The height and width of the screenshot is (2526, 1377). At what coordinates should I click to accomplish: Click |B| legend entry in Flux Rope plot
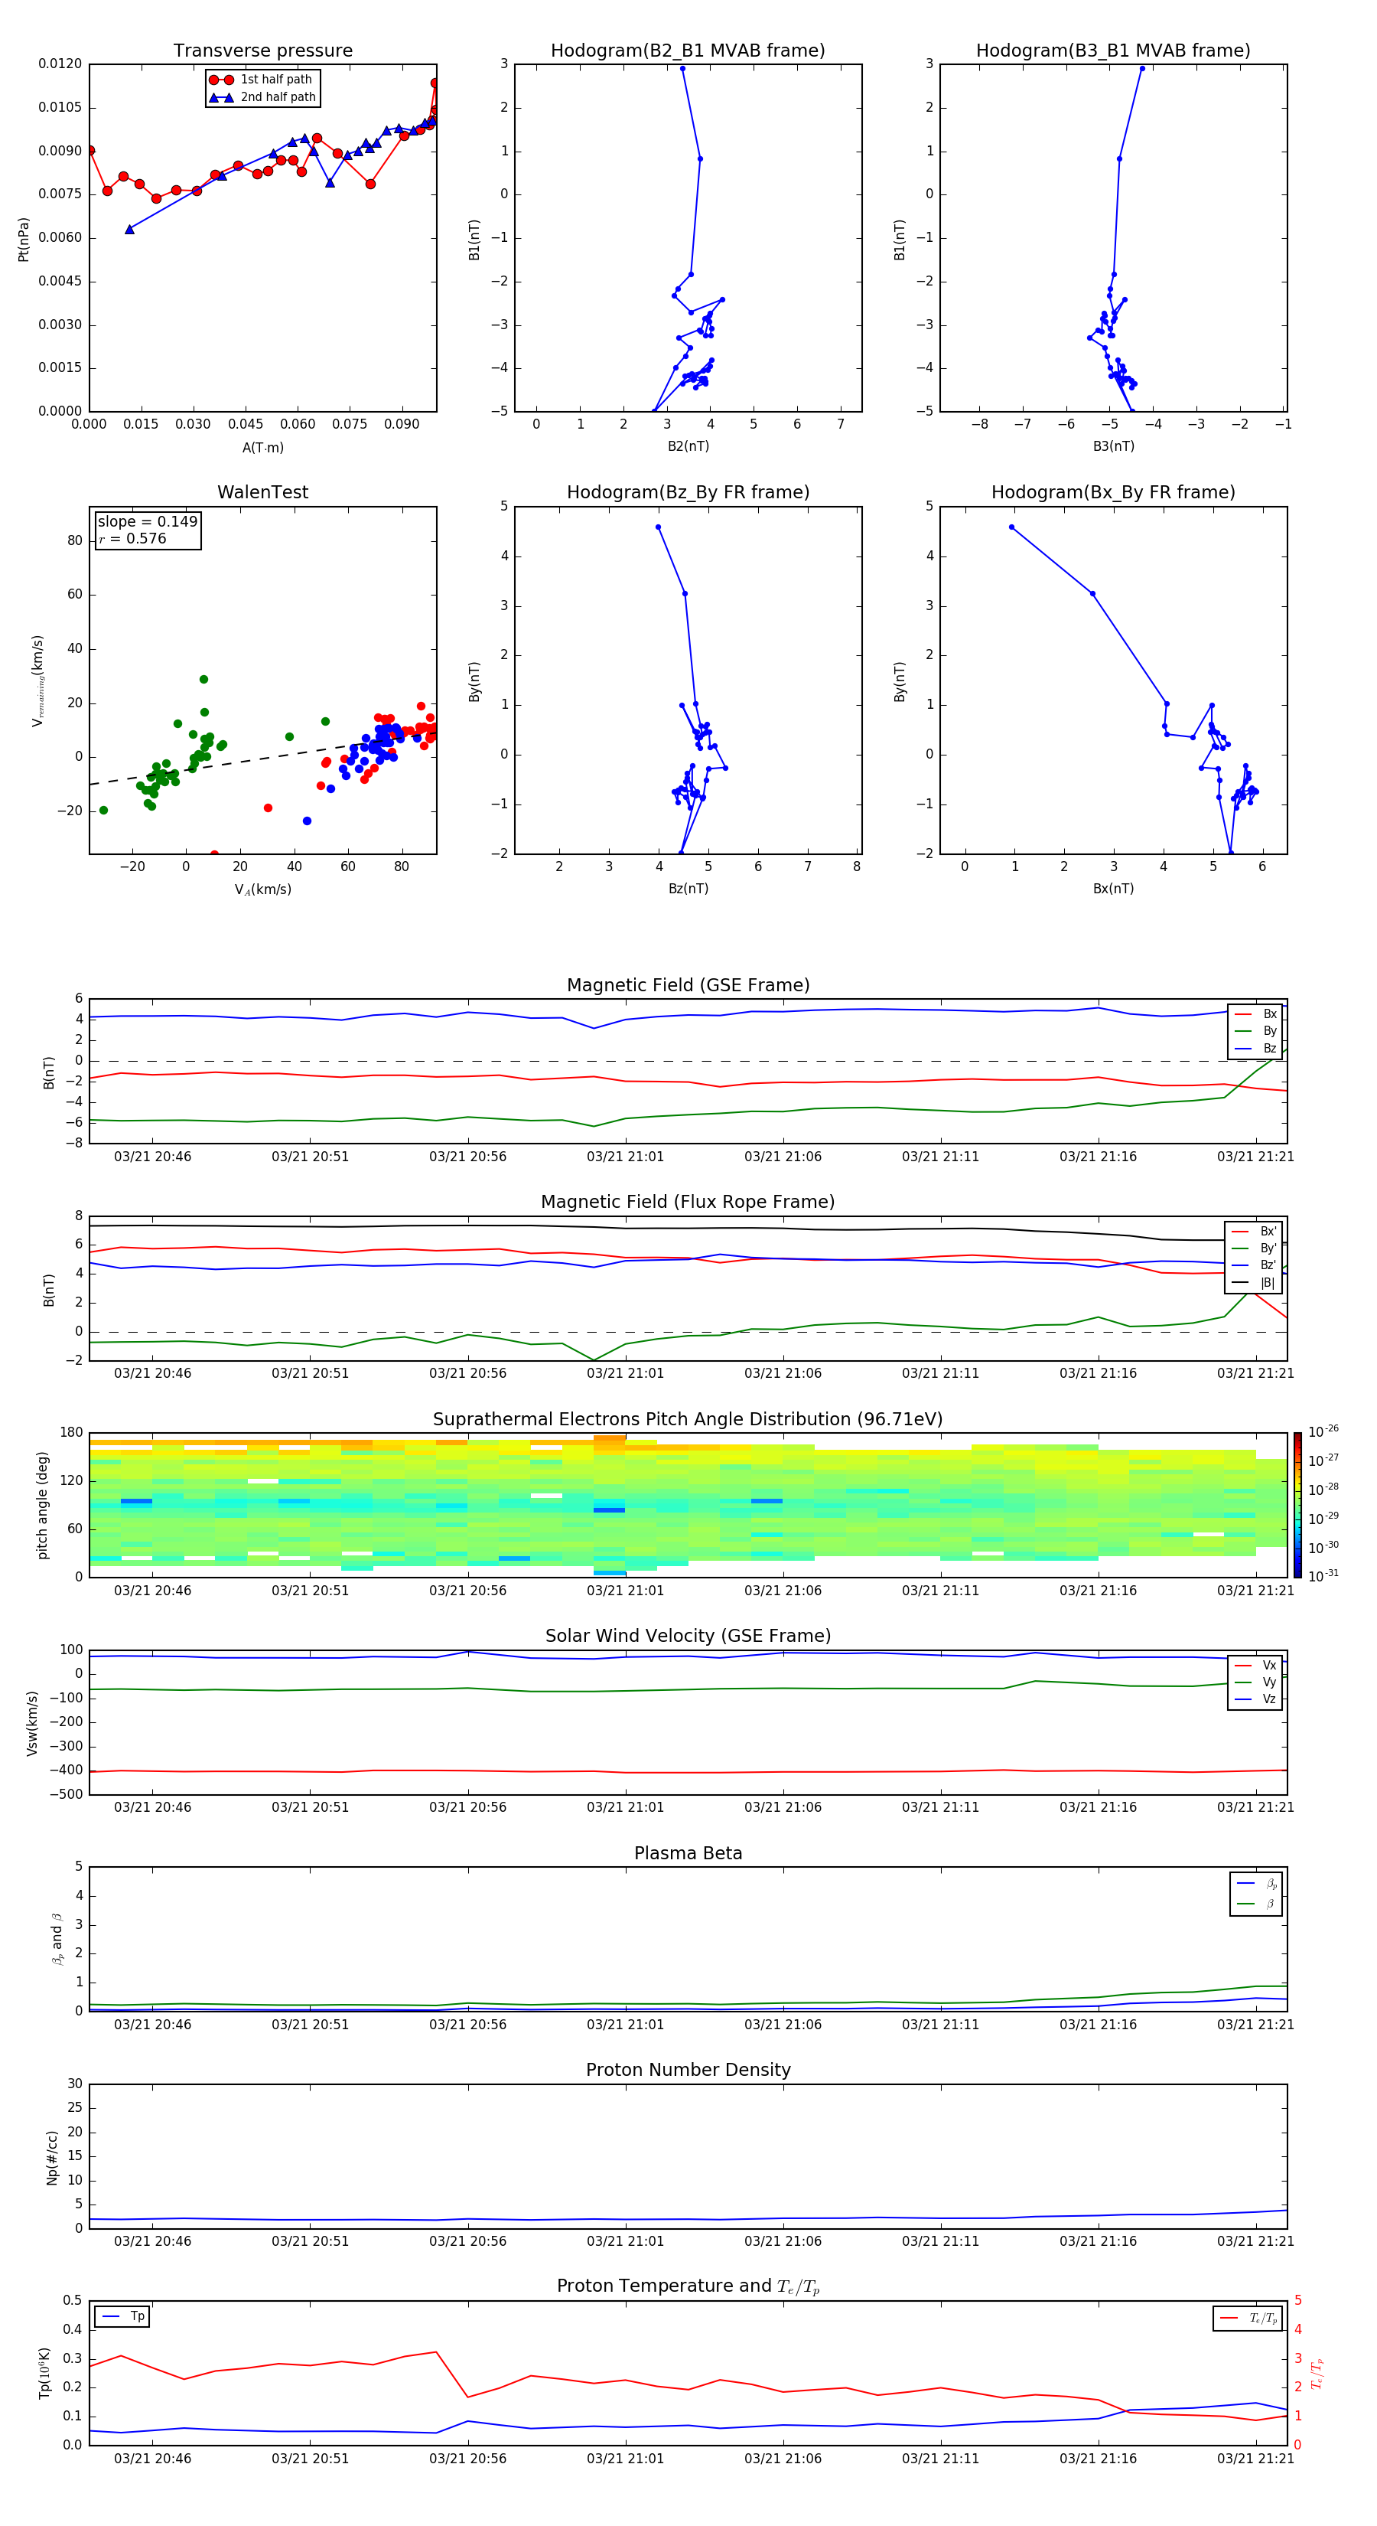pyautogui.click(x=1254, y=1284)
